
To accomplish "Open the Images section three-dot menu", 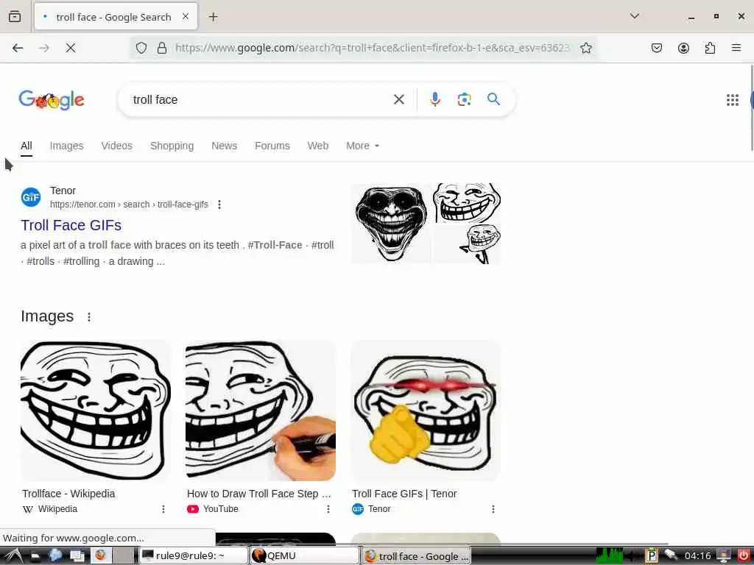I will click(x=89, y=317).
